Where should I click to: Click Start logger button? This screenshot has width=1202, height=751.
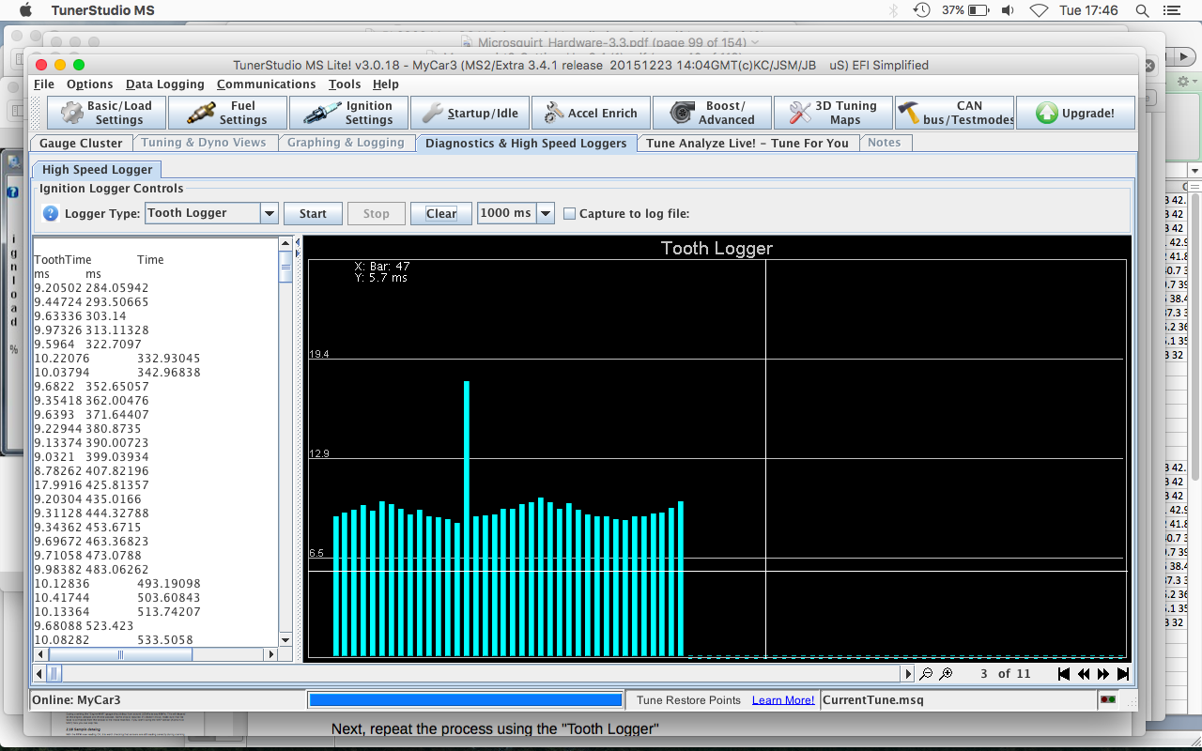pos(313,213)
